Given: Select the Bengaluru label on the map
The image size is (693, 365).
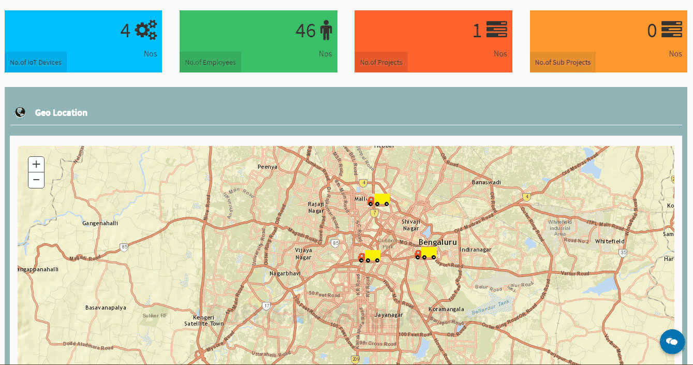Looking at the screenshot, I should (438, 241).
